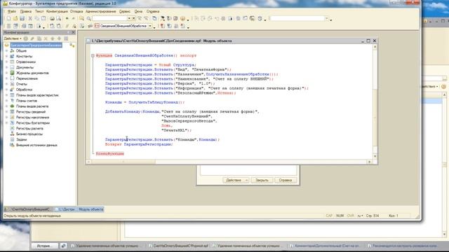The height and width of the screenshot is (252, 449).
Task: Collapse the Функция СведенияОВнешнейОбработке code block
Action: click(93, 55)
